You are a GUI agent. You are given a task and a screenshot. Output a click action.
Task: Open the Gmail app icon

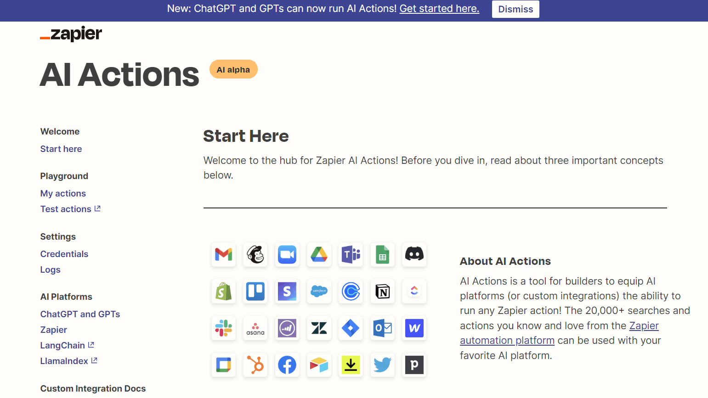(x=224, y=255)
